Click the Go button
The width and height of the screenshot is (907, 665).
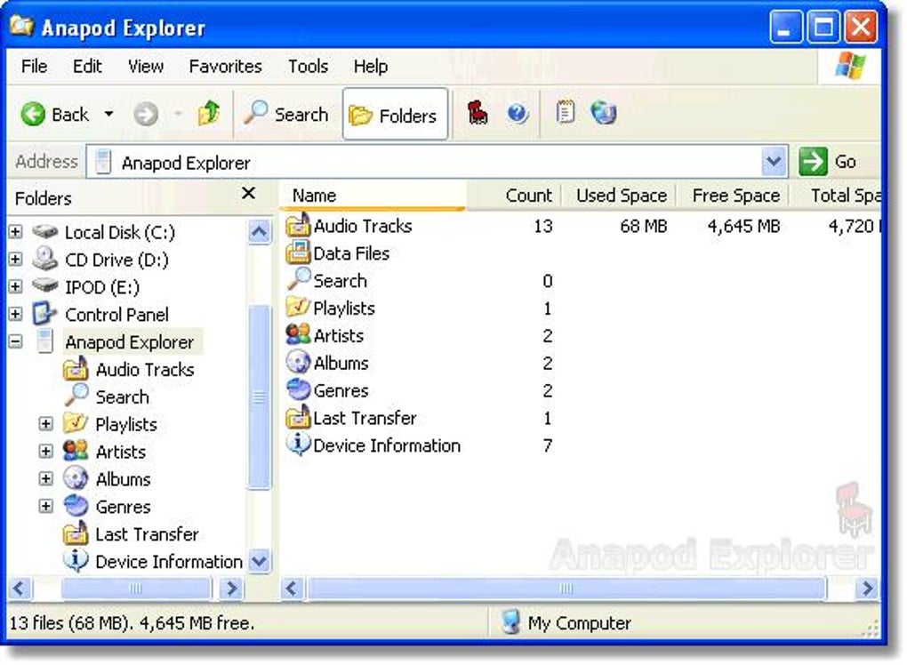[828, 161]
